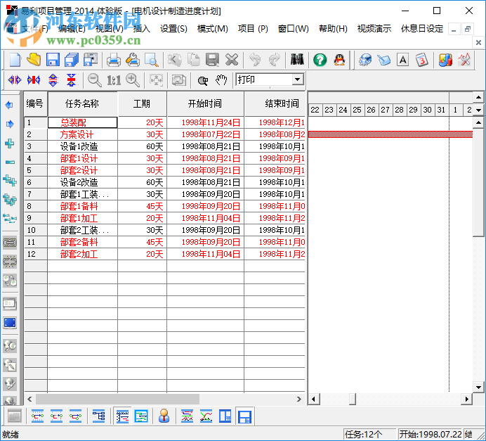Open the 休息日设定 menu
The height and width of the screenshot is (441, 486).
(422, 29)
